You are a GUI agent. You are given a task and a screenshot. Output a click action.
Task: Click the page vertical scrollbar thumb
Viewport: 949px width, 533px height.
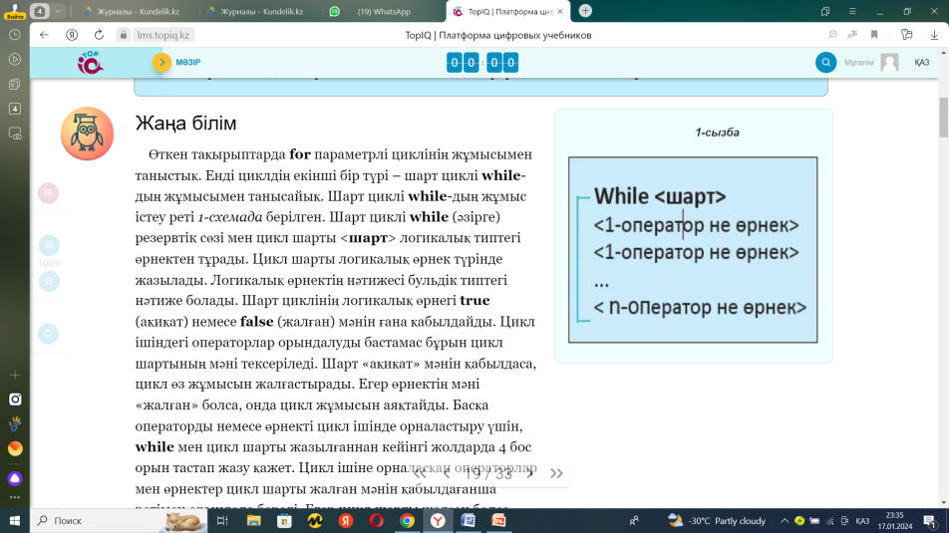944,117
